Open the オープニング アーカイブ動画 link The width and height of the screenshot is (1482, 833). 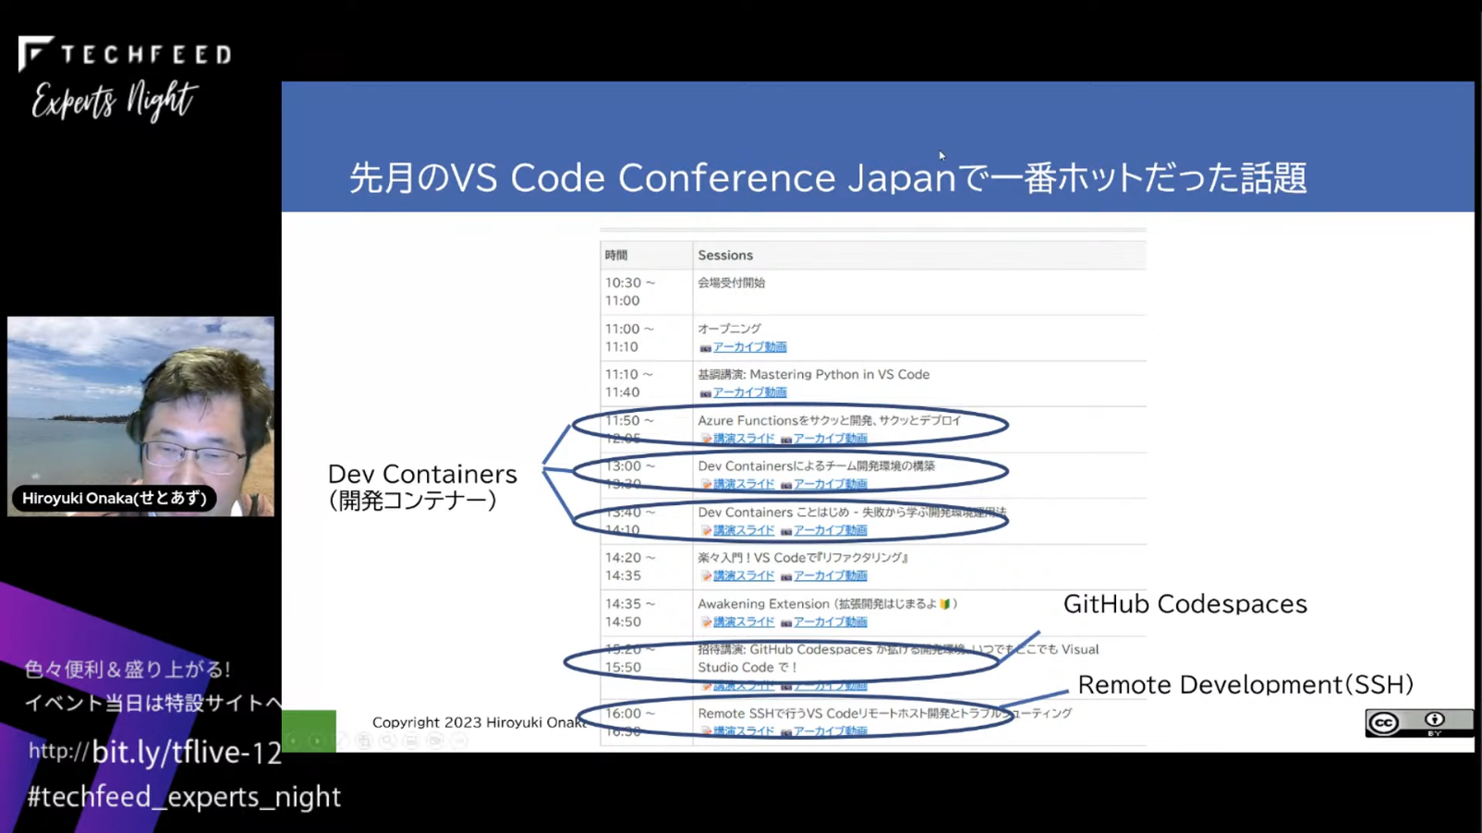(749, 347)
